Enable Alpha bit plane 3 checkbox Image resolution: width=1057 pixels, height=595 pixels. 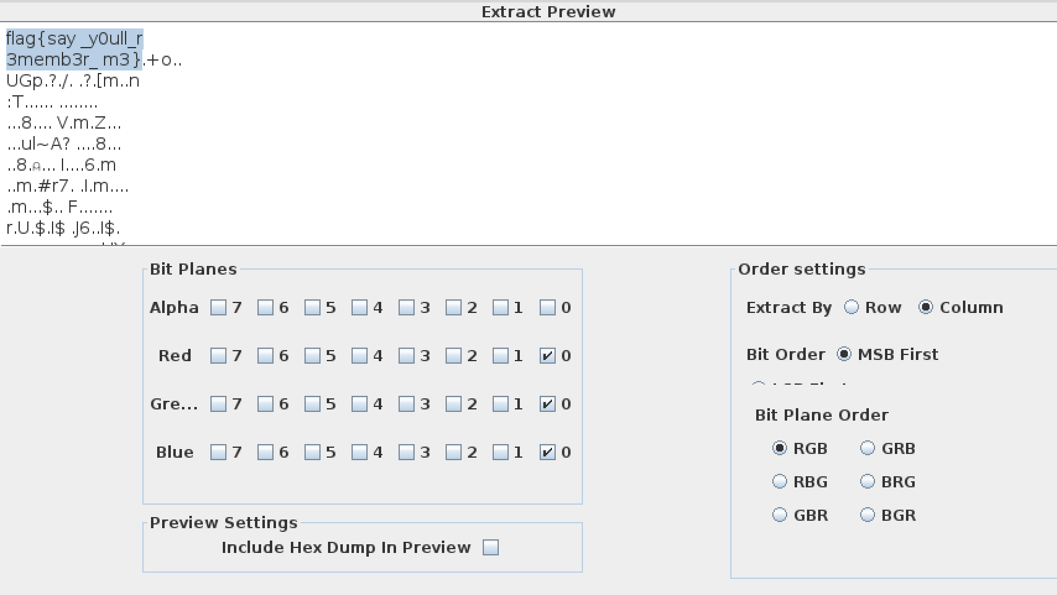pos(407,307)
